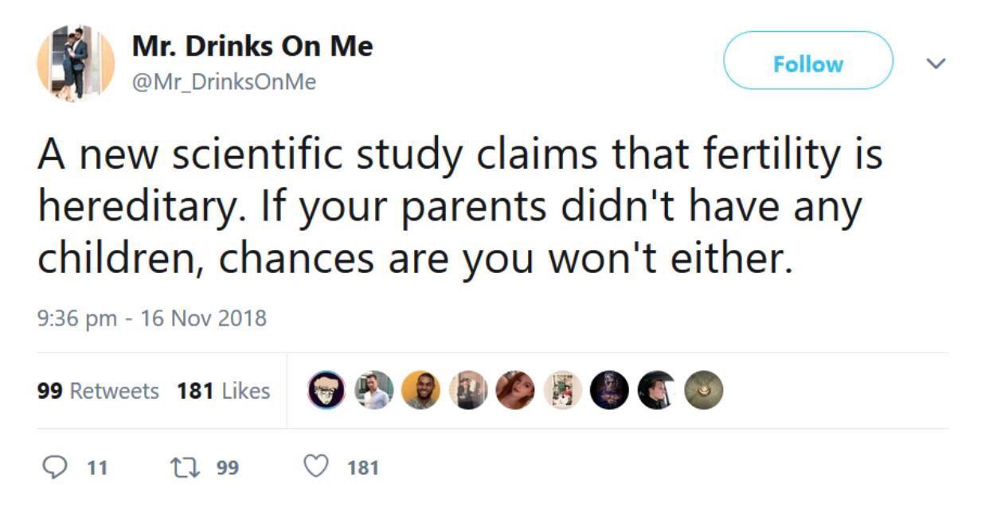989x507 pixels.
Task: View the 181 Likes list
Action: click(223, 391)
